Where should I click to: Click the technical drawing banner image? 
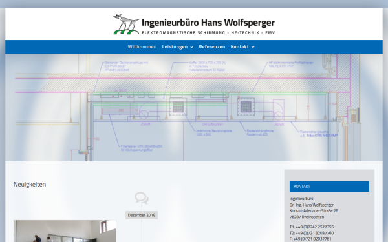point(194,107)
